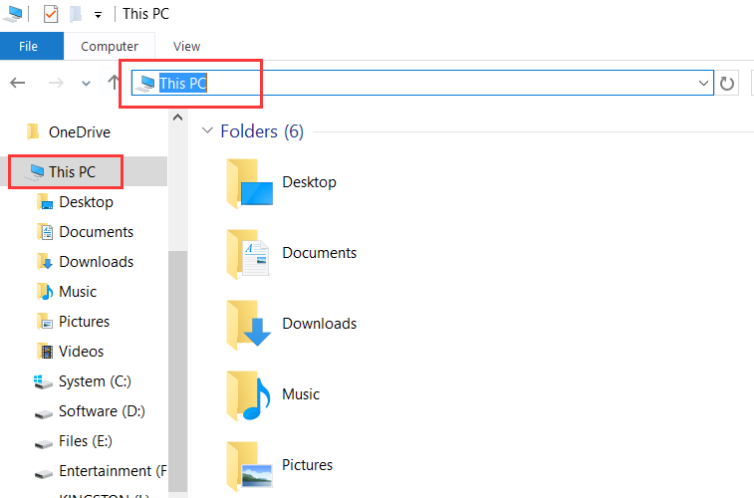Click the navigation pane scroll up arrow
Viewport: 754px width, 498px height.
(178, 118)
